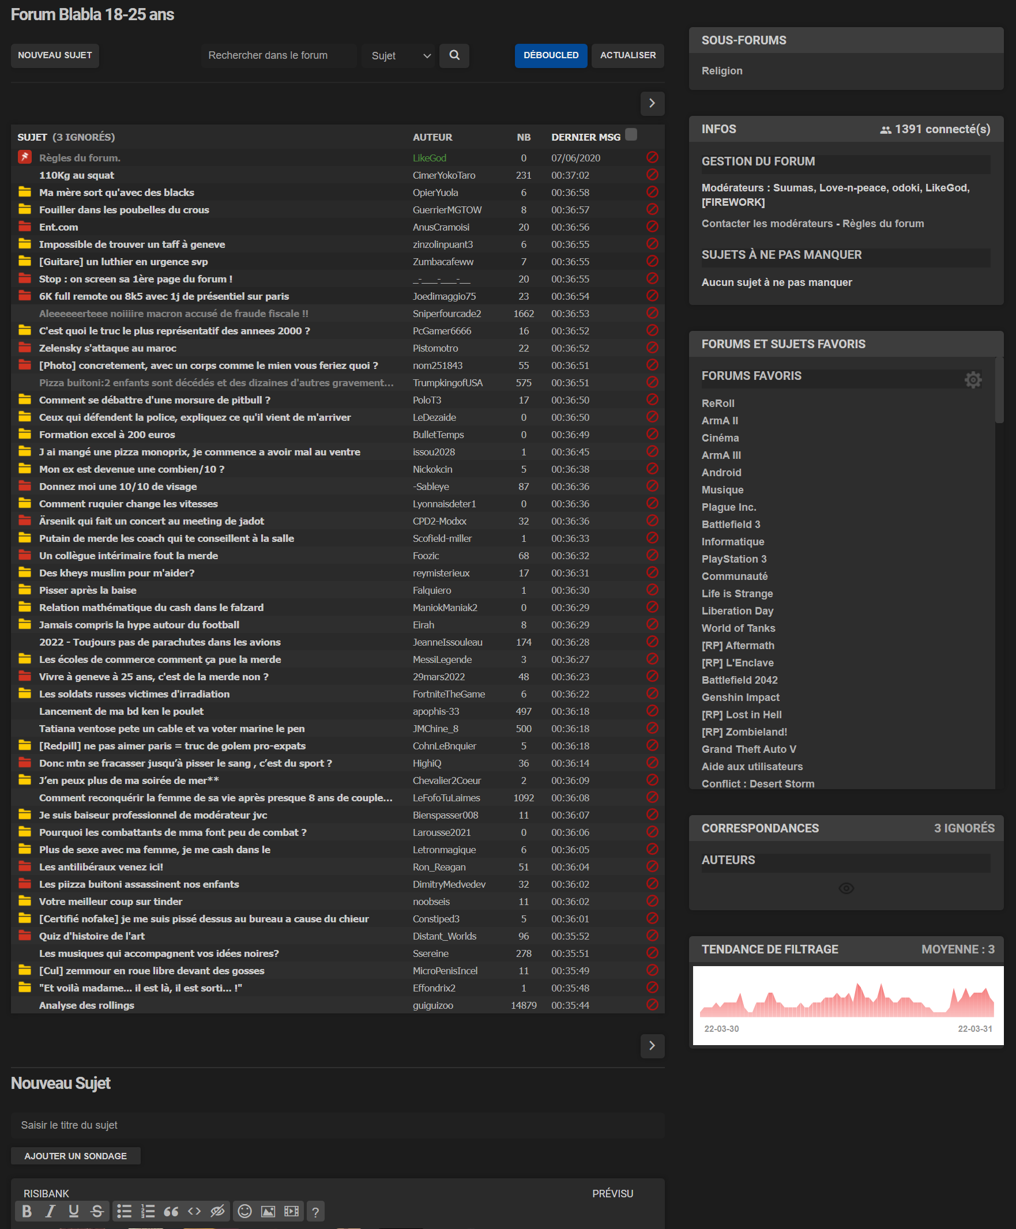Click the ban icon on the "Lancement de ma bd ken le poulet" row
Image resolution: width=1016 pixels, height=1229 pixels.
tap(652, 711)
